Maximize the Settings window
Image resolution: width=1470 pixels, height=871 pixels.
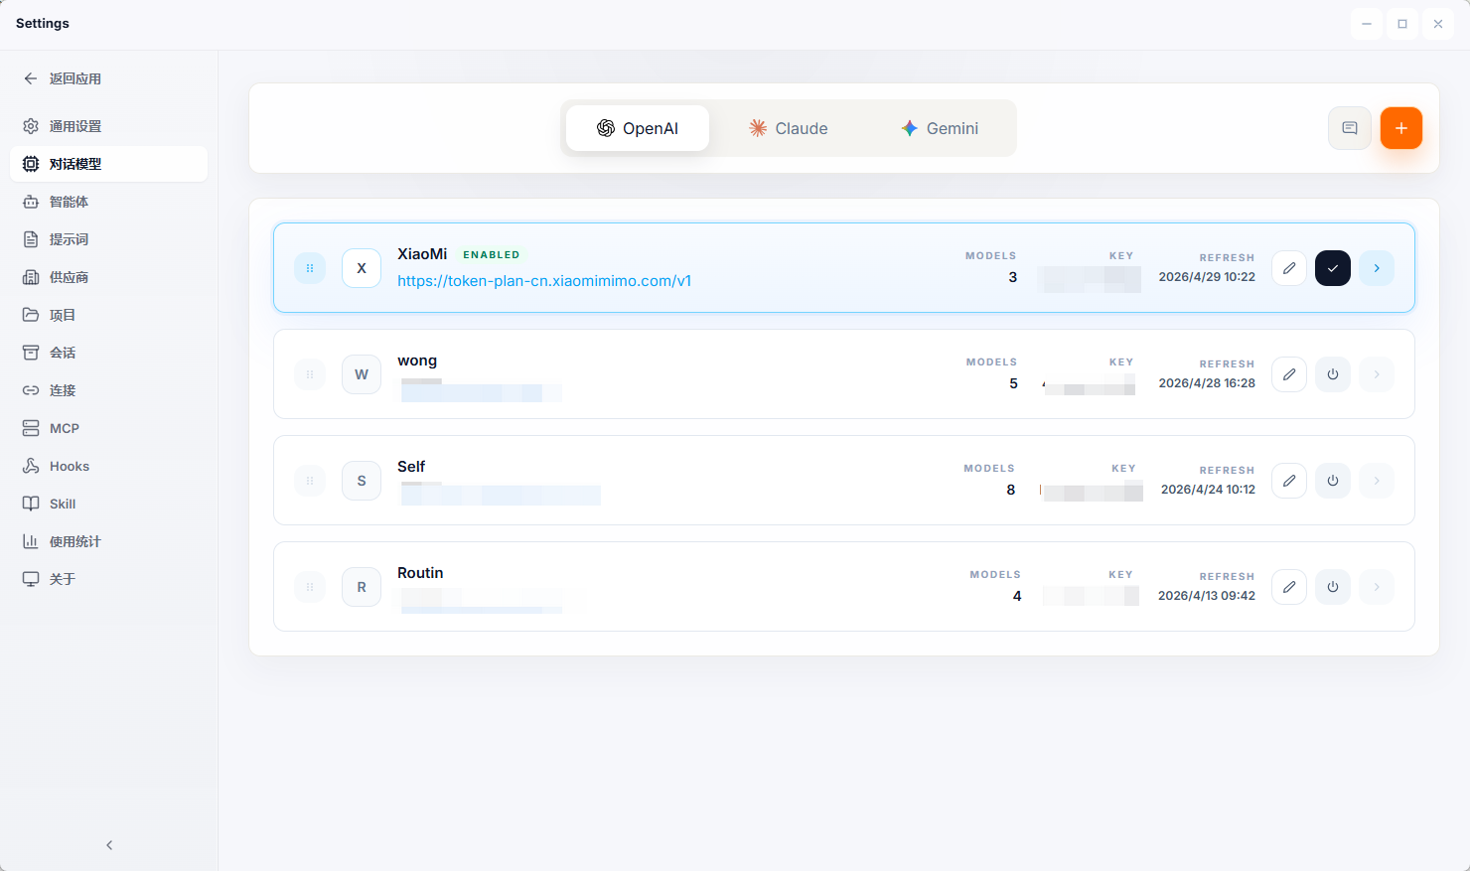1402,24
